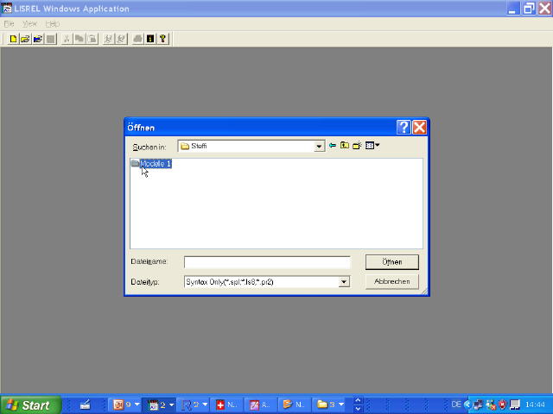Open the View menu dropdown icon

372,146
